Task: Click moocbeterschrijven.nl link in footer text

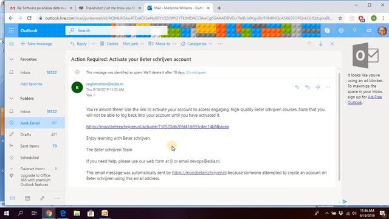Action: pos(199,173)
